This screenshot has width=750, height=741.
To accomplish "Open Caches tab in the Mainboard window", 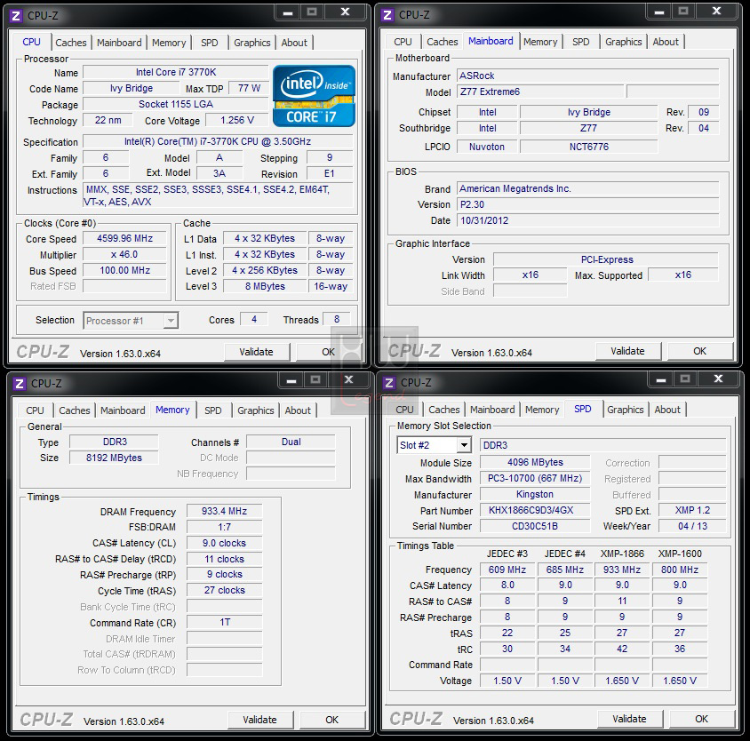I will coord(443,42).
